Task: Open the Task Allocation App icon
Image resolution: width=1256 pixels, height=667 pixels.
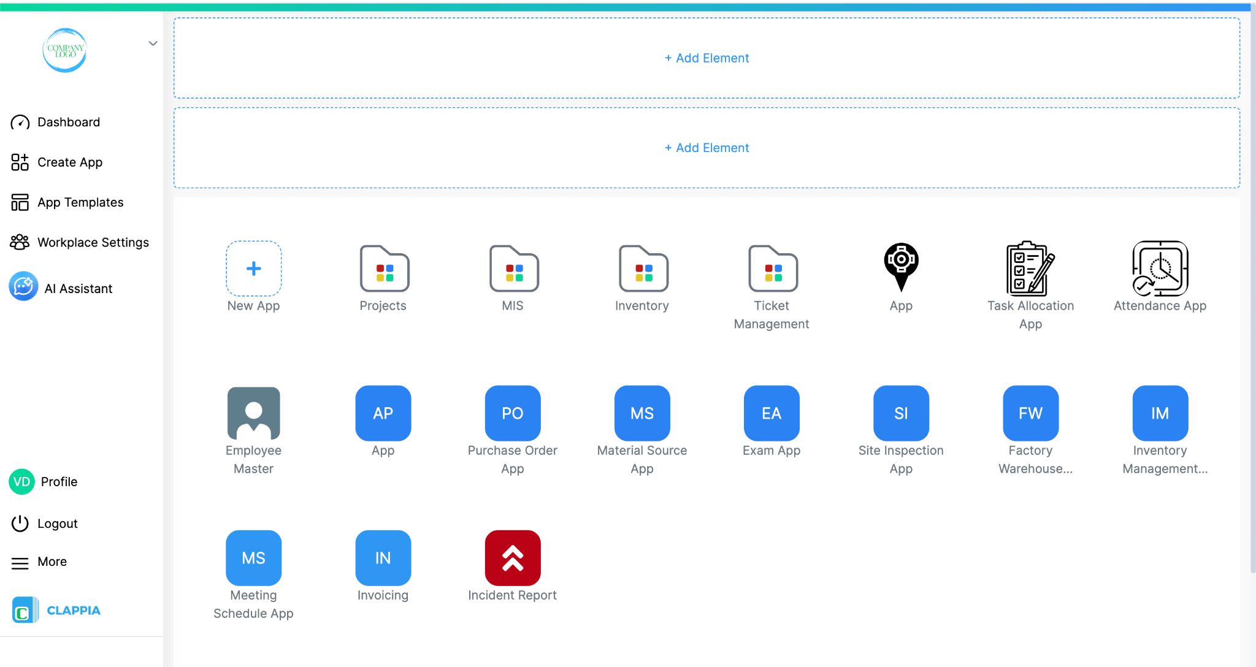Action: coord(1030,269)
